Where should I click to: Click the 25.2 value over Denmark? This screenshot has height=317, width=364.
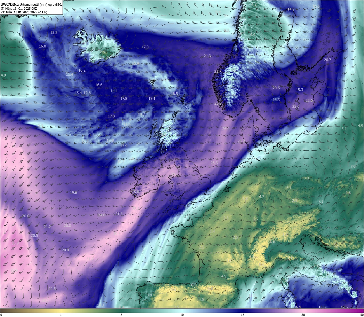click(x=241, y=141)
